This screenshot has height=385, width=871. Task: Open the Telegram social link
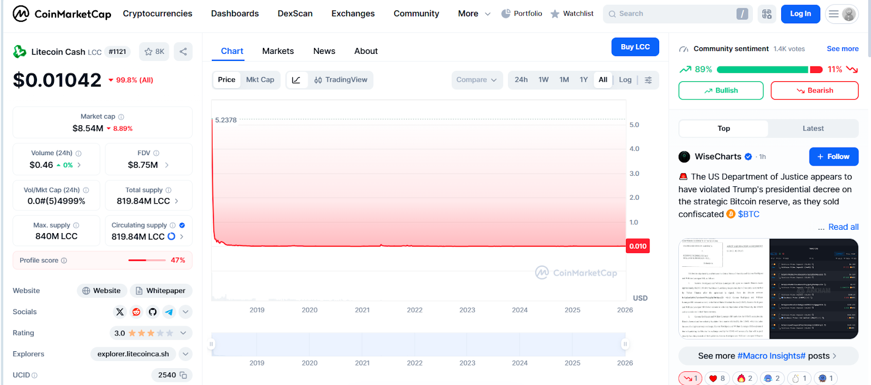pos(169,312)
